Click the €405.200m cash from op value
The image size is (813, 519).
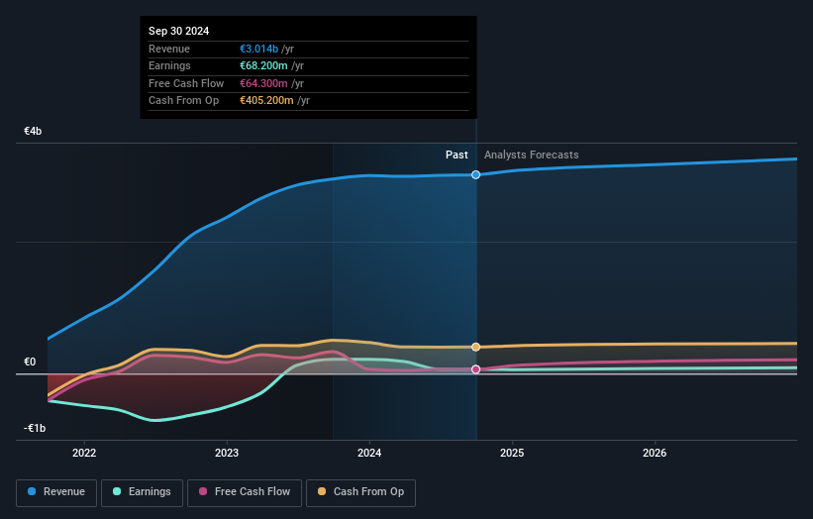[x=266, y=101]
